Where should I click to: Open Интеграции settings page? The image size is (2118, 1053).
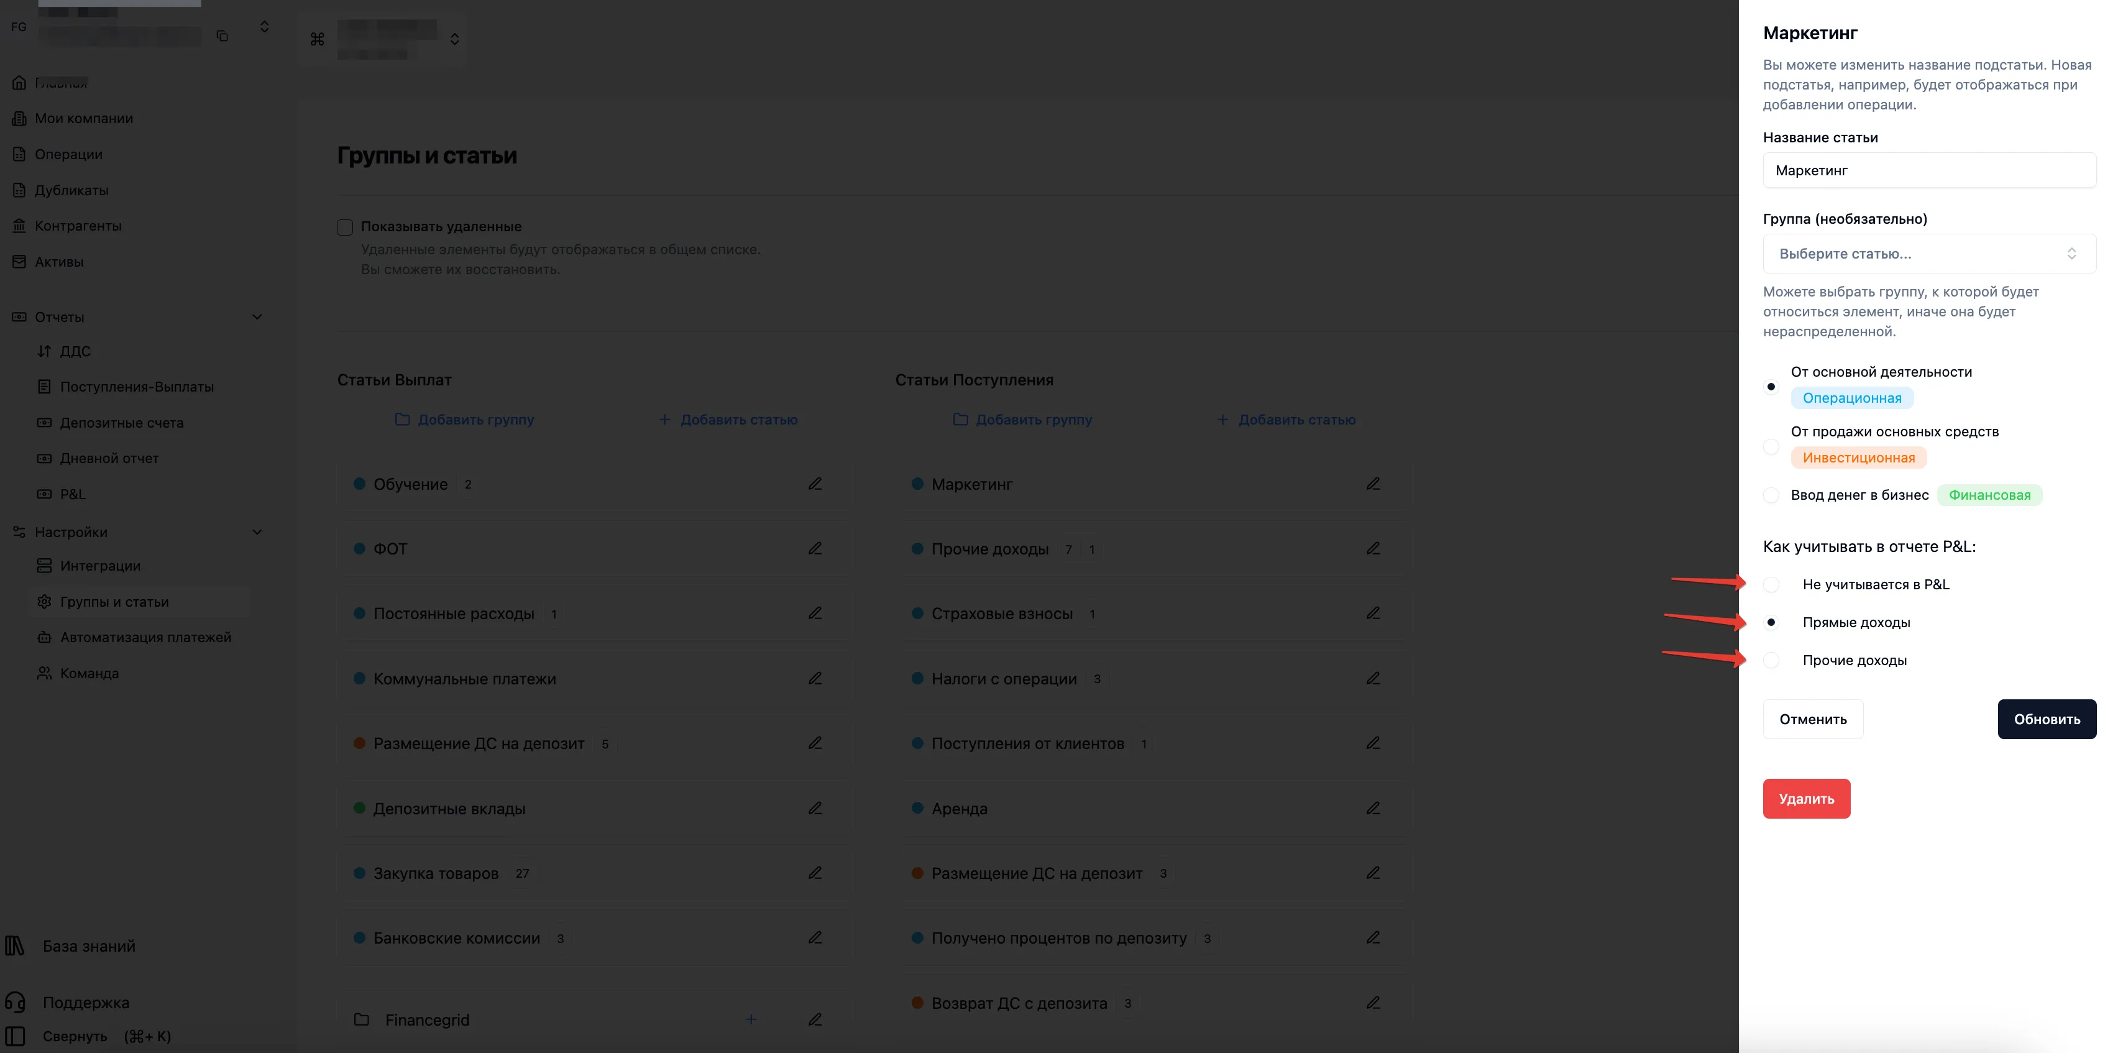click(99, 565)
